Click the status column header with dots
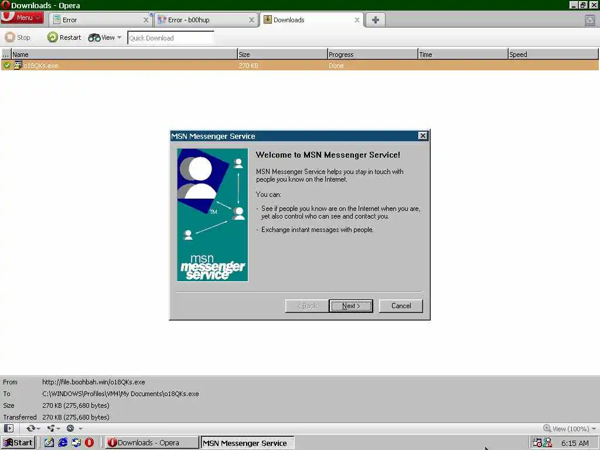The image size is (600, 450). click(6, 54)
